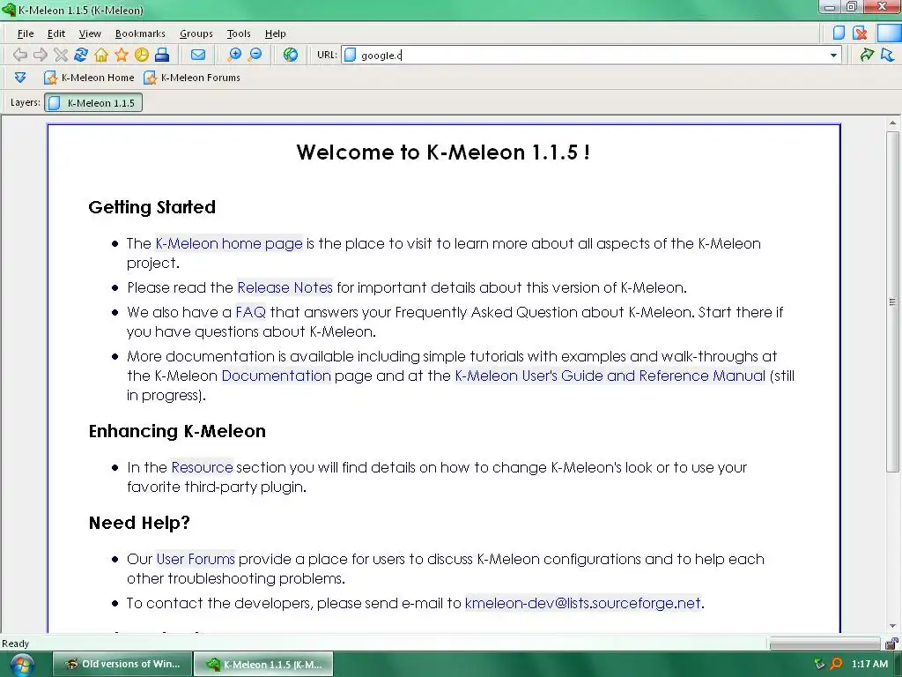
Task: Click the green Go arrow icon
Action: (867, 55)
